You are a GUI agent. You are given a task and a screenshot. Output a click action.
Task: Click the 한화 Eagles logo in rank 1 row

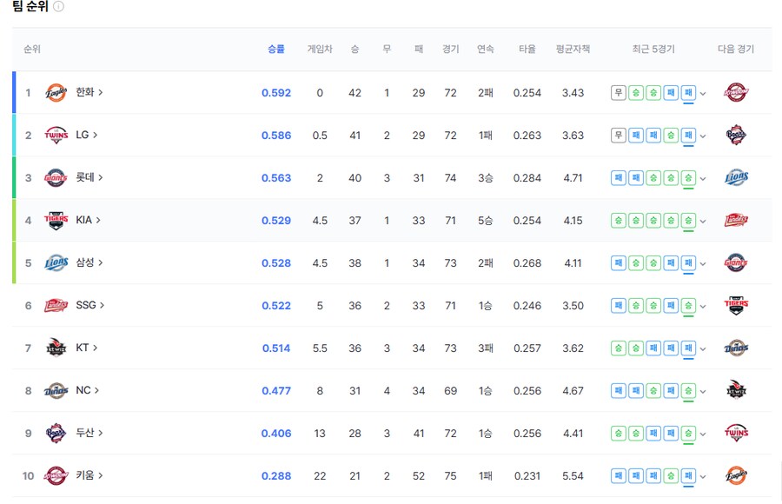point(56,93)
